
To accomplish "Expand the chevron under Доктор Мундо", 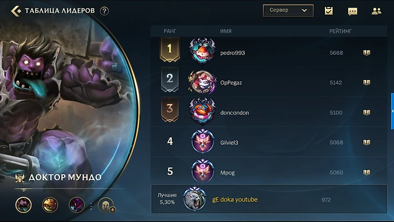I will (24, 190).
